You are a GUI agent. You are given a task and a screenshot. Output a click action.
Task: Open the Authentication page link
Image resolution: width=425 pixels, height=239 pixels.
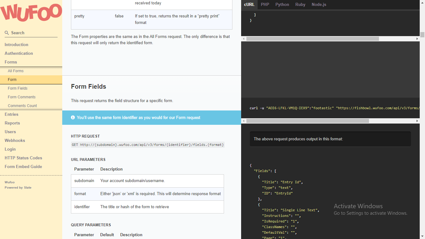(x=19, y=53)
